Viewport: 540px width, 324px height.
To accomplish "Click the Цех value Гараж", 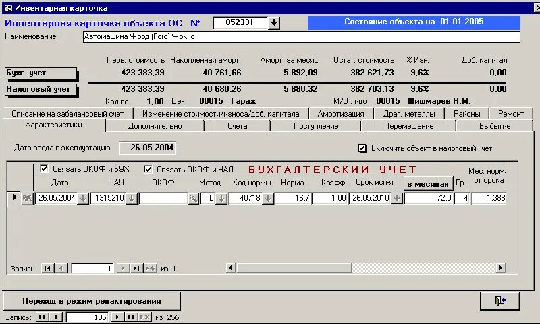I will click(x=243, y=101).
